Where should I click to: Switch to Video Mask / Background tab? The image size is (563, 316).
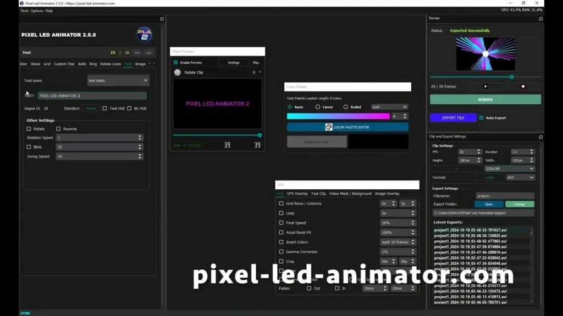click(x=350, y=194)
